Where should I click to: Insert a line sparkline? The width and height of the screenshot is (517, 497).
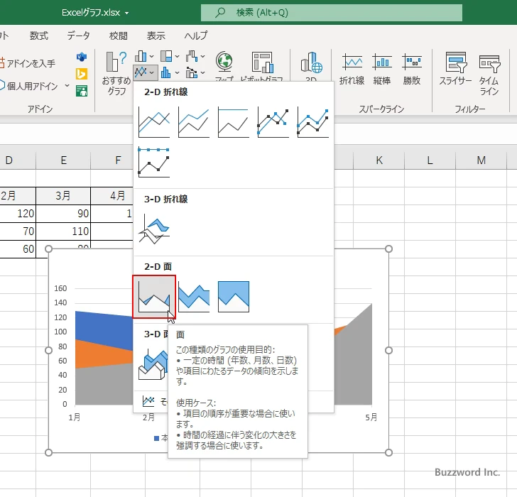(x=352, y=69)
